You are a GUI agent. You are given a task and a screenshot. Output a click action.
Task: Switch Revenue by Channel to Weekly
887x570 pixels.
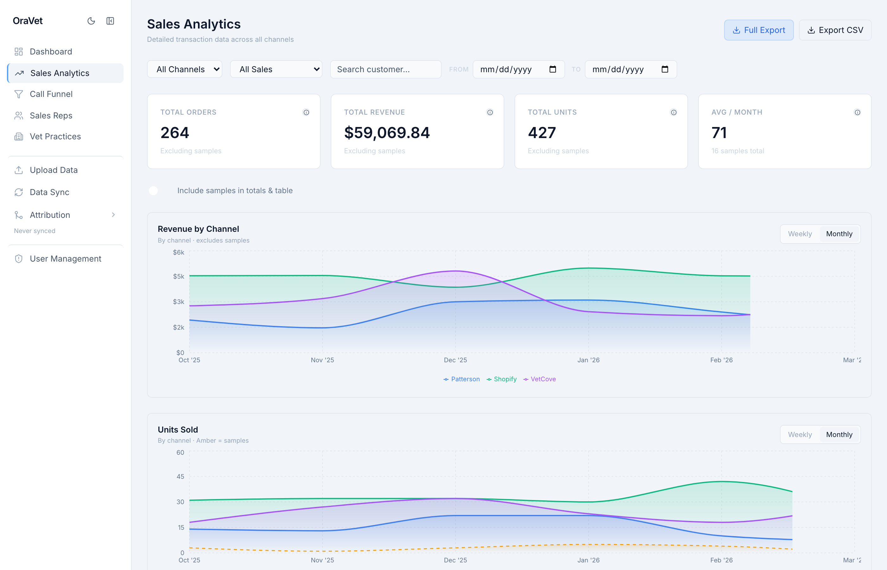800,234
